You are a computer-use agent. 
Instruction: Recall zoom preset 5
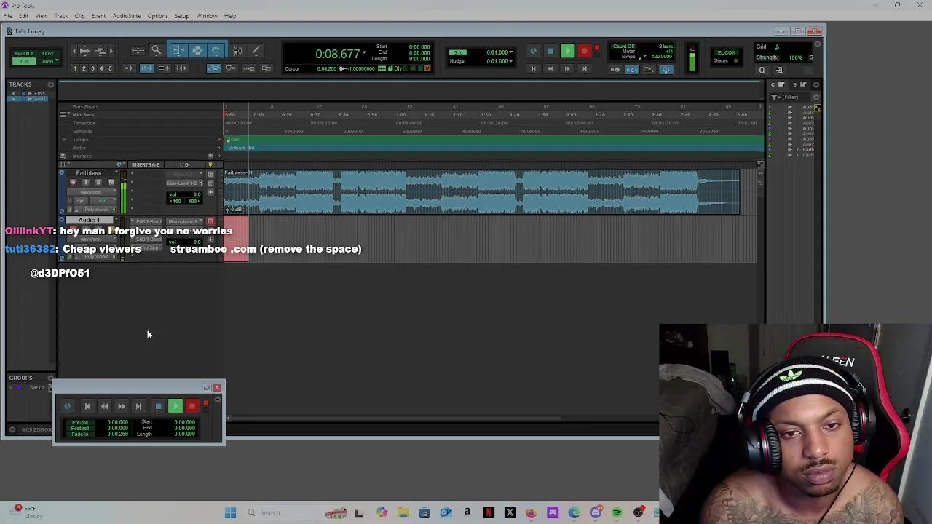tap(110, 68)
